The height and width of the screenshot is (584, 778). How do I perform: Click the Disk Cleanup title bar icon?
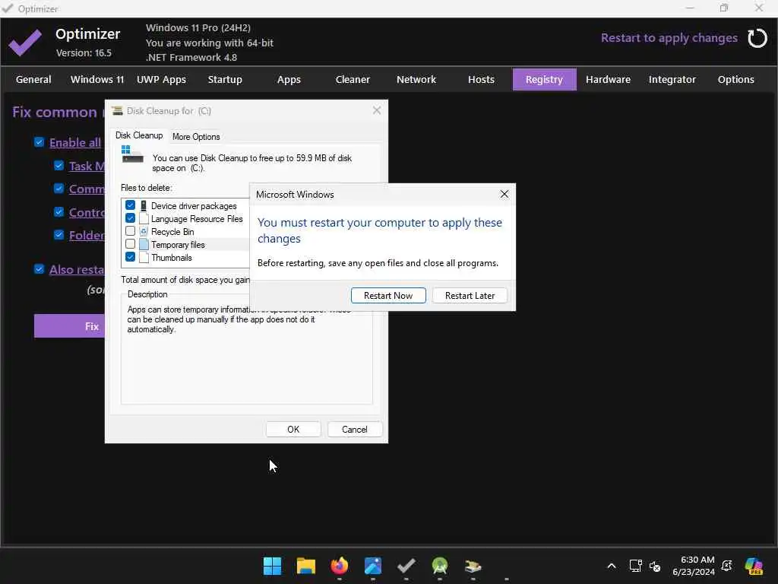click(117, 111)
